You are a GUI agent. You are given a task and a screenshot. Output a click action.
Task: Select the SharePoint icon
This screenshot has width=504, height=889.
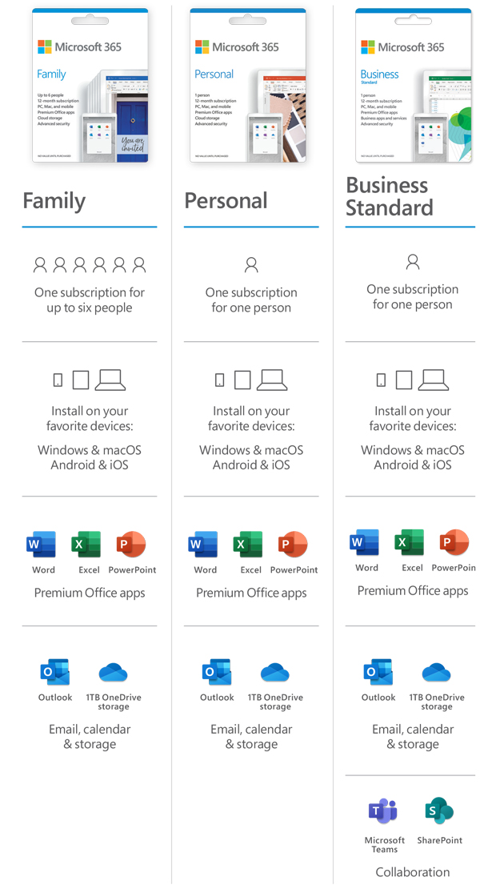439,811
